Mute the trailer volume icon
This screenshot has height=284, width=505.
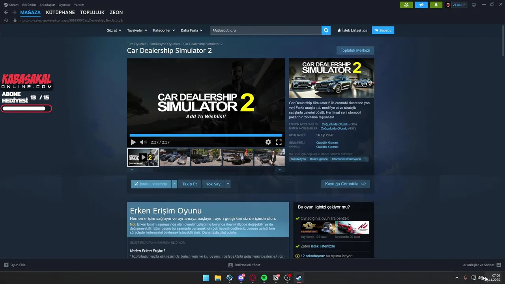pos(143,142)
